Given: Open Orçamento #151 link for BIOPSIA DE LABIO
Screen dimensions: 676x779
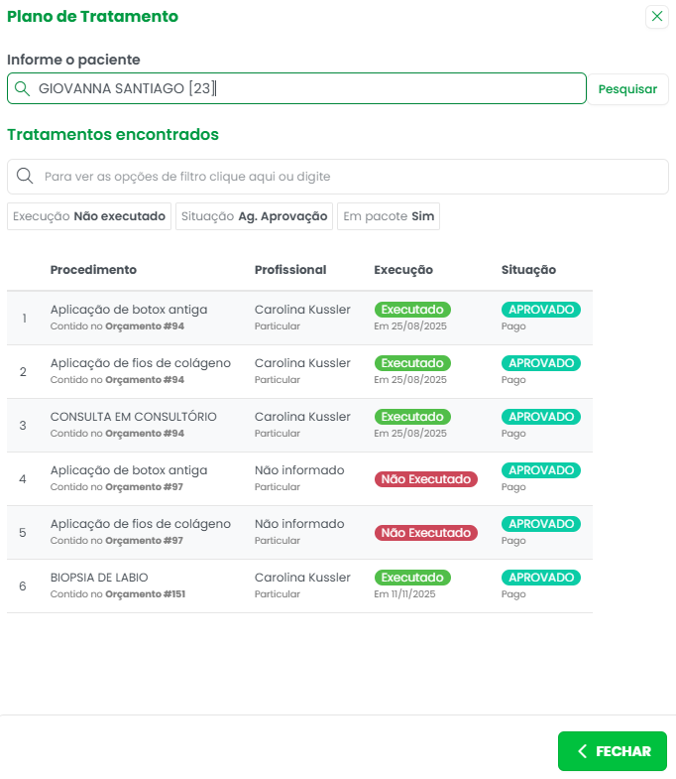Looking at the screenshot, I should (x=146, y=594).
